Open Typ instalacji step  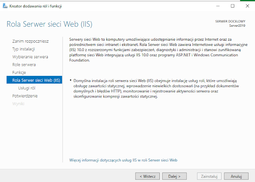pos(24,49)
